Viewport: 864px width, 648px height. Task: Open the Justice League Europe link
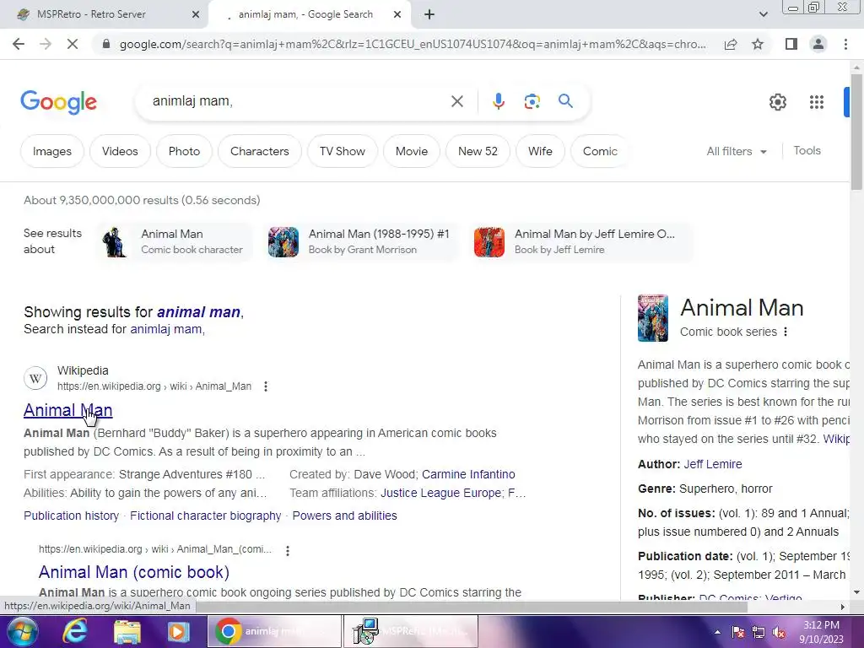440,493
